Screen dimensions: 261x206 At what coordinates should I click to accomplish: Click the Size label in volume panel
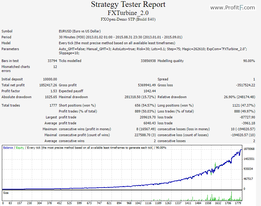6,193
